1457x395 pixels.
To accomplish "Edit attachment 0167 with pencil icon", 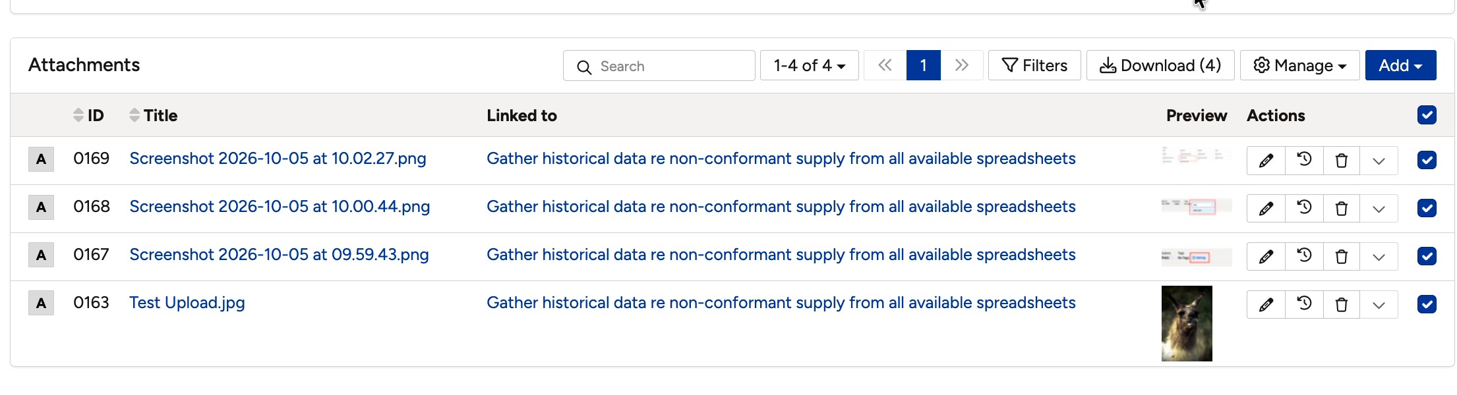I will 1266,257.
